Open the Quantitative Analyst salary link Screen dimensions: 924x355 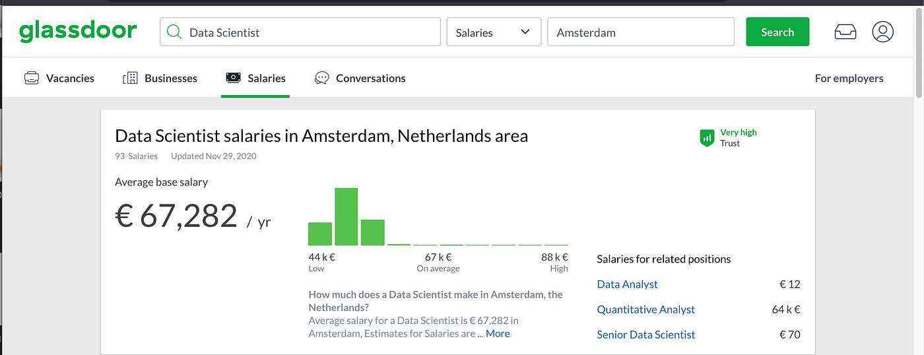[x=645, y=309]
